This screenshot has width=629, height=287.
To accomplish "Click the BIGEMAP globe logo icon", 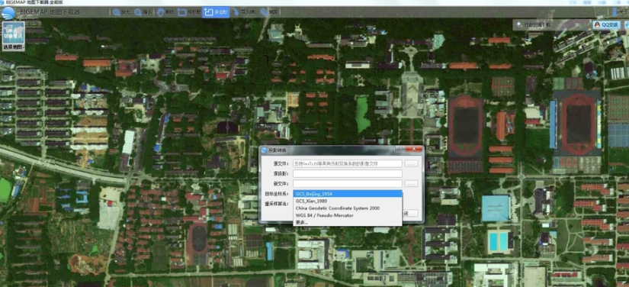I will click(x=8, y=12).
